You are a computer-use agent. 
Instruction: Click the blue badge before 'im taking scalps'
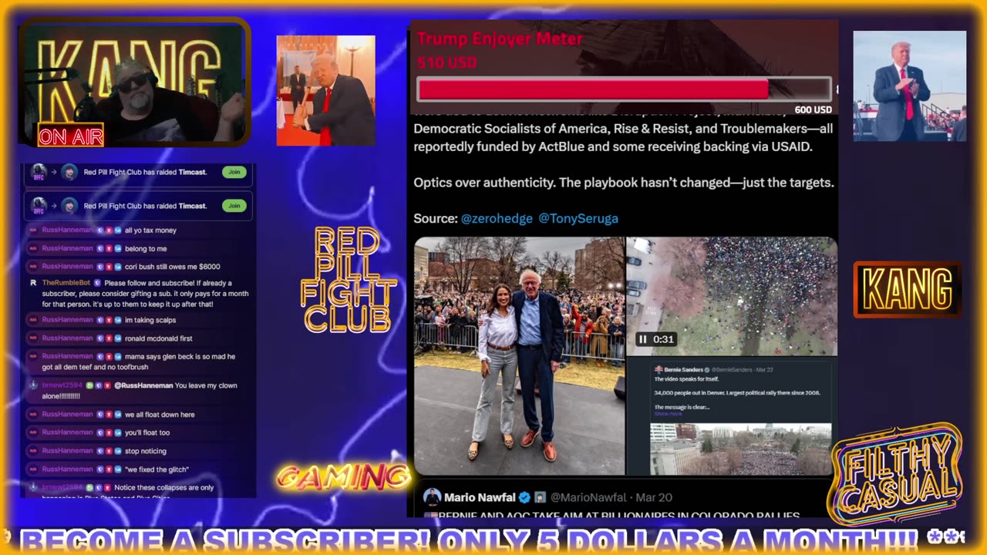[x=118, y=320]
